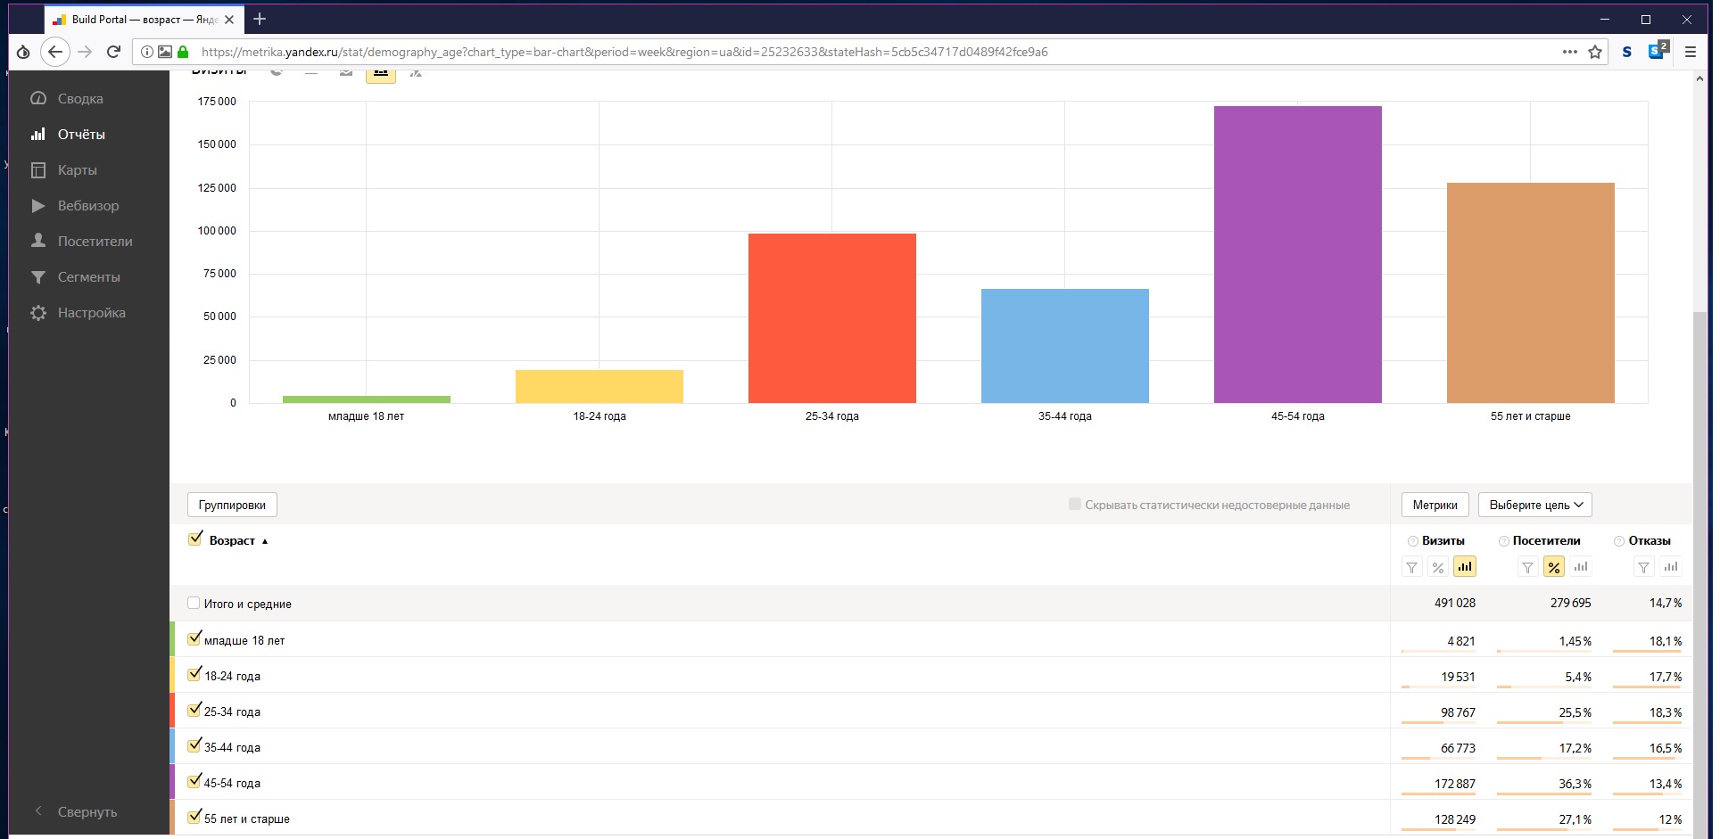Click the 172 887 visits value
The height and width of the screenshot is (839, 1720).
(x=1454, y=784)
